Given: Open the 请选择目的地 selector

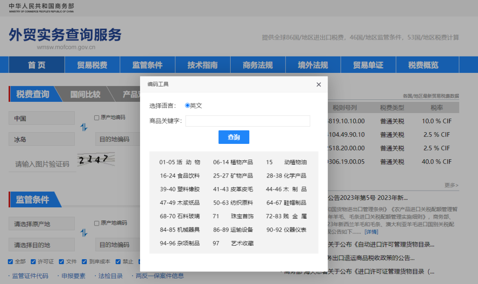Looking at the screenshot, I should coord(42,245).
